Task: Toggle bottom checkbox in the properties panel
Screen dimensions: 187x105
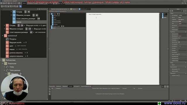Action: pyautogui.click(x=179, y=76)
